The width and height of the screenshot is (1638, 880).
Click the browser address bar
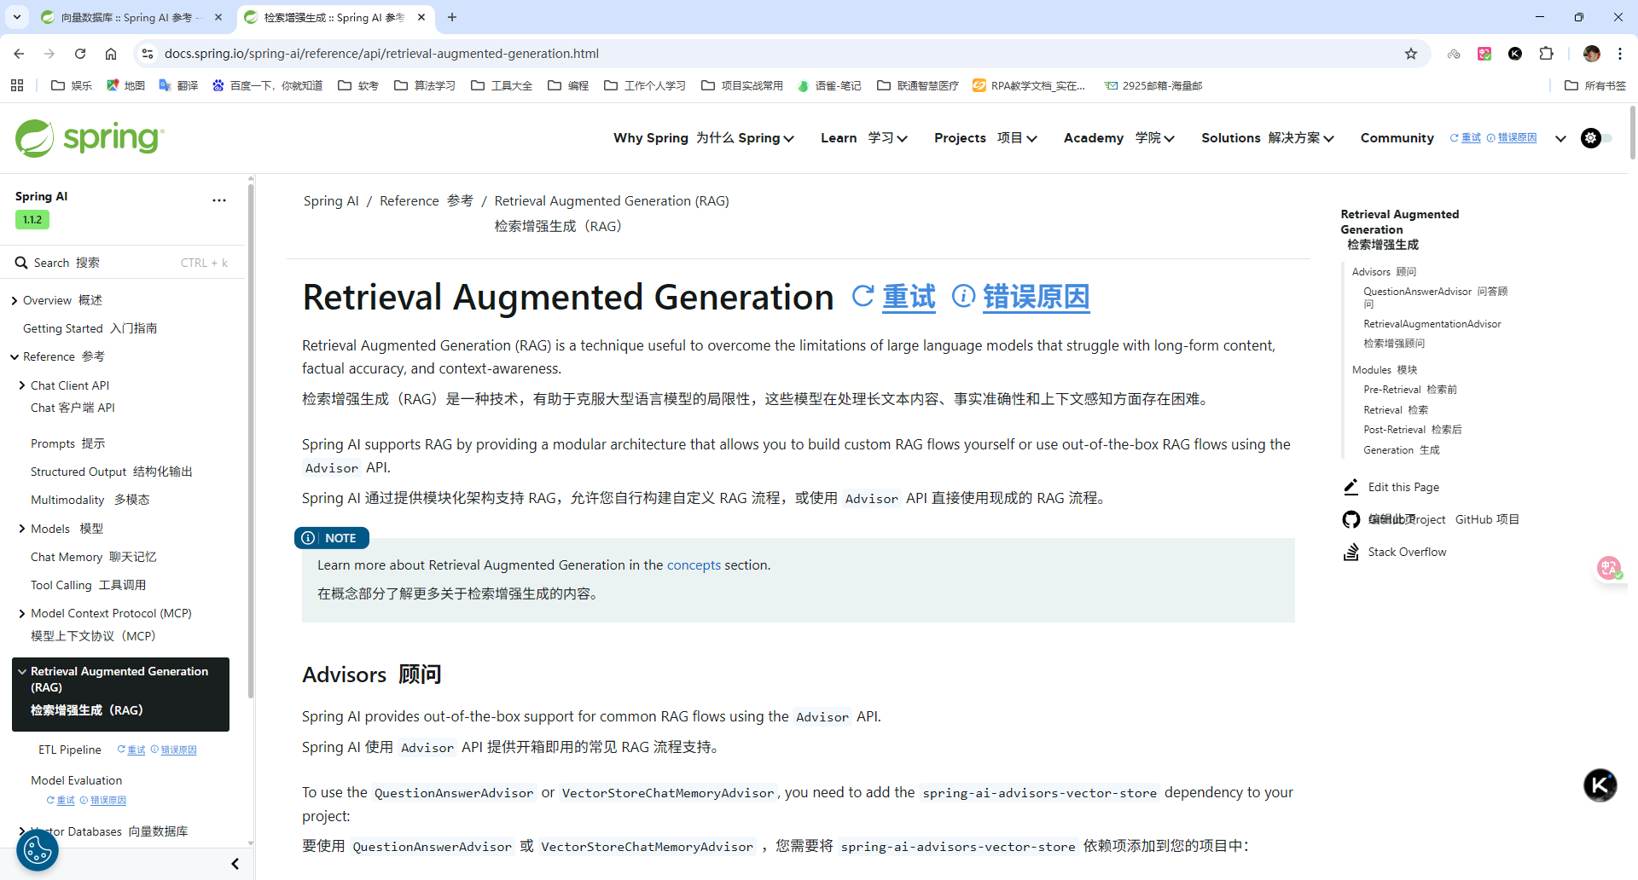(x=512, y=53)
